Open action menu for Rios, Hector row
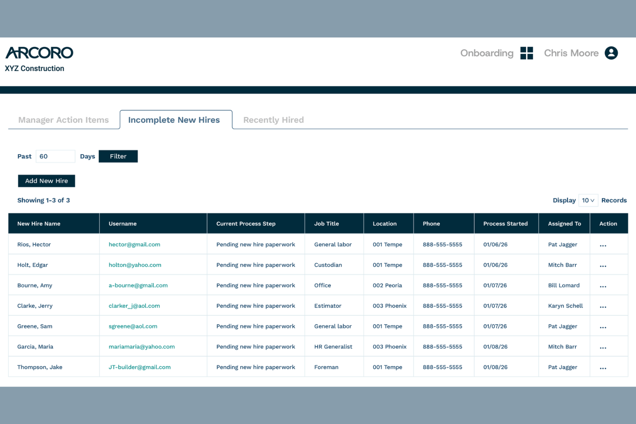636x424 pixels. click(603, 246)
